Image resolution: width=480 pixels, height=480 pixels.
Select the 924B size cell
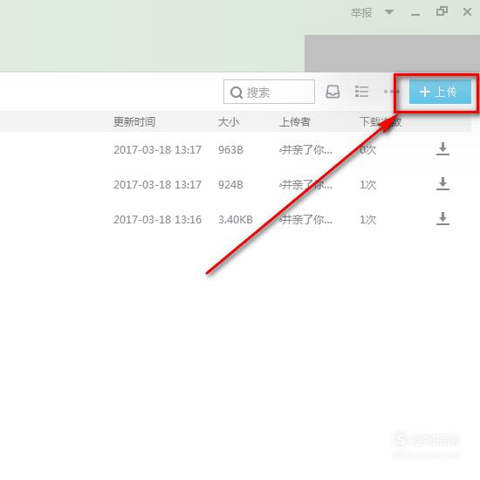coord(230,185)
